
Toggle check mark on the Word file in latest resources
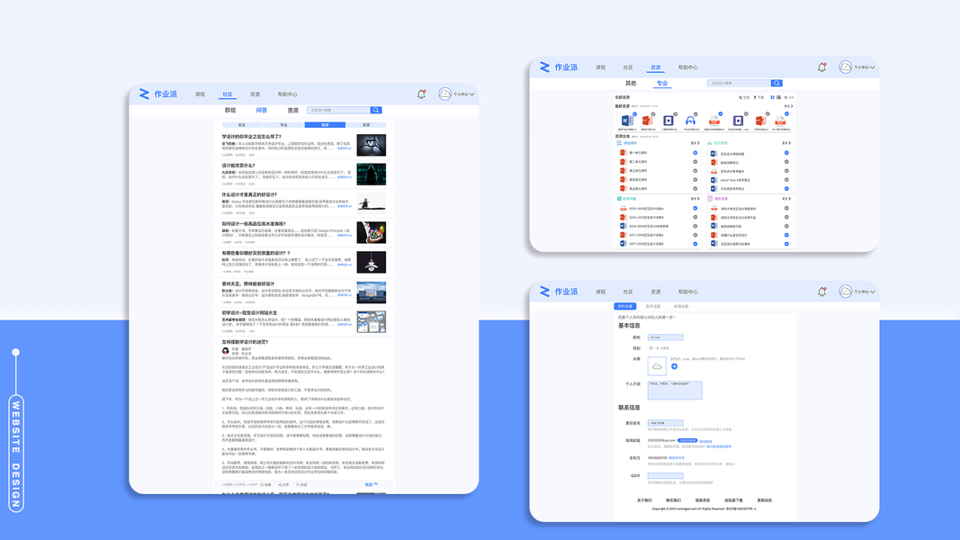[x=635, y=114]
